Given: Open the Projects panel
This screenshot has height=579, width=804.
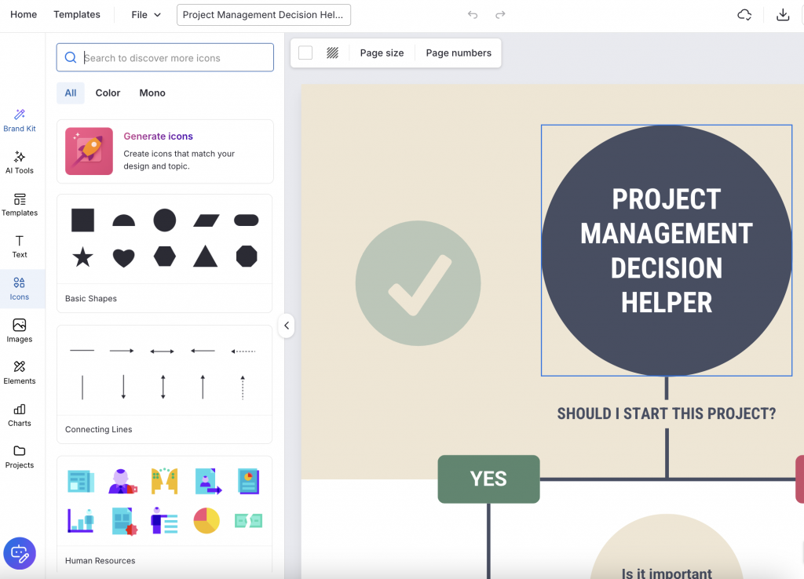Looking at the screenshot, I should (20, 456).
